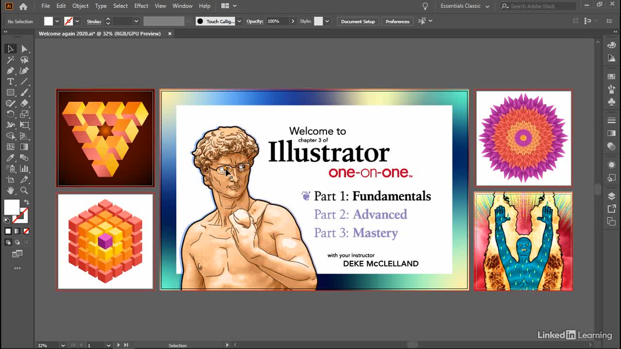Select the Eyedropper tool

[10, 158]
